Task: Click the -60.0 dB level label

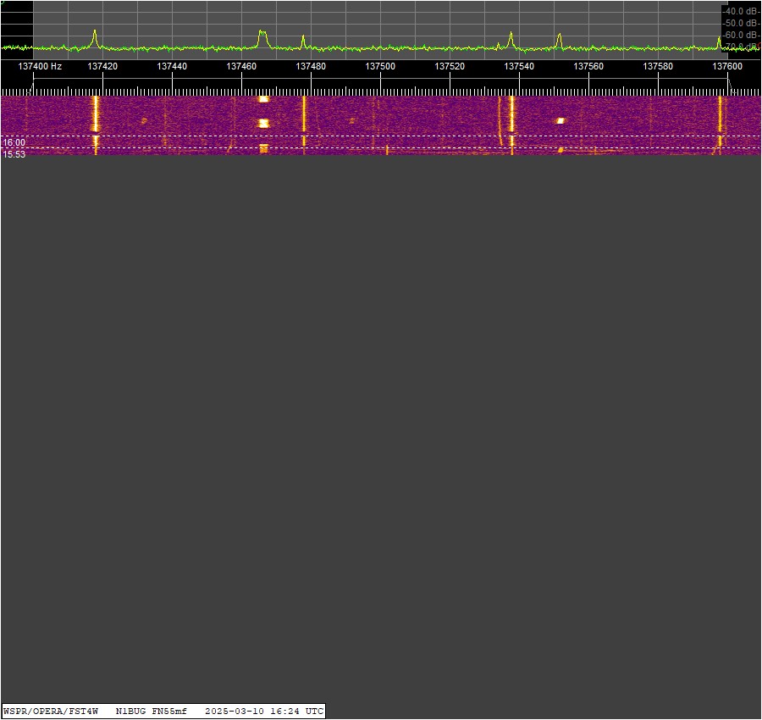Action: pyautogui.click(x=740, y=35)
